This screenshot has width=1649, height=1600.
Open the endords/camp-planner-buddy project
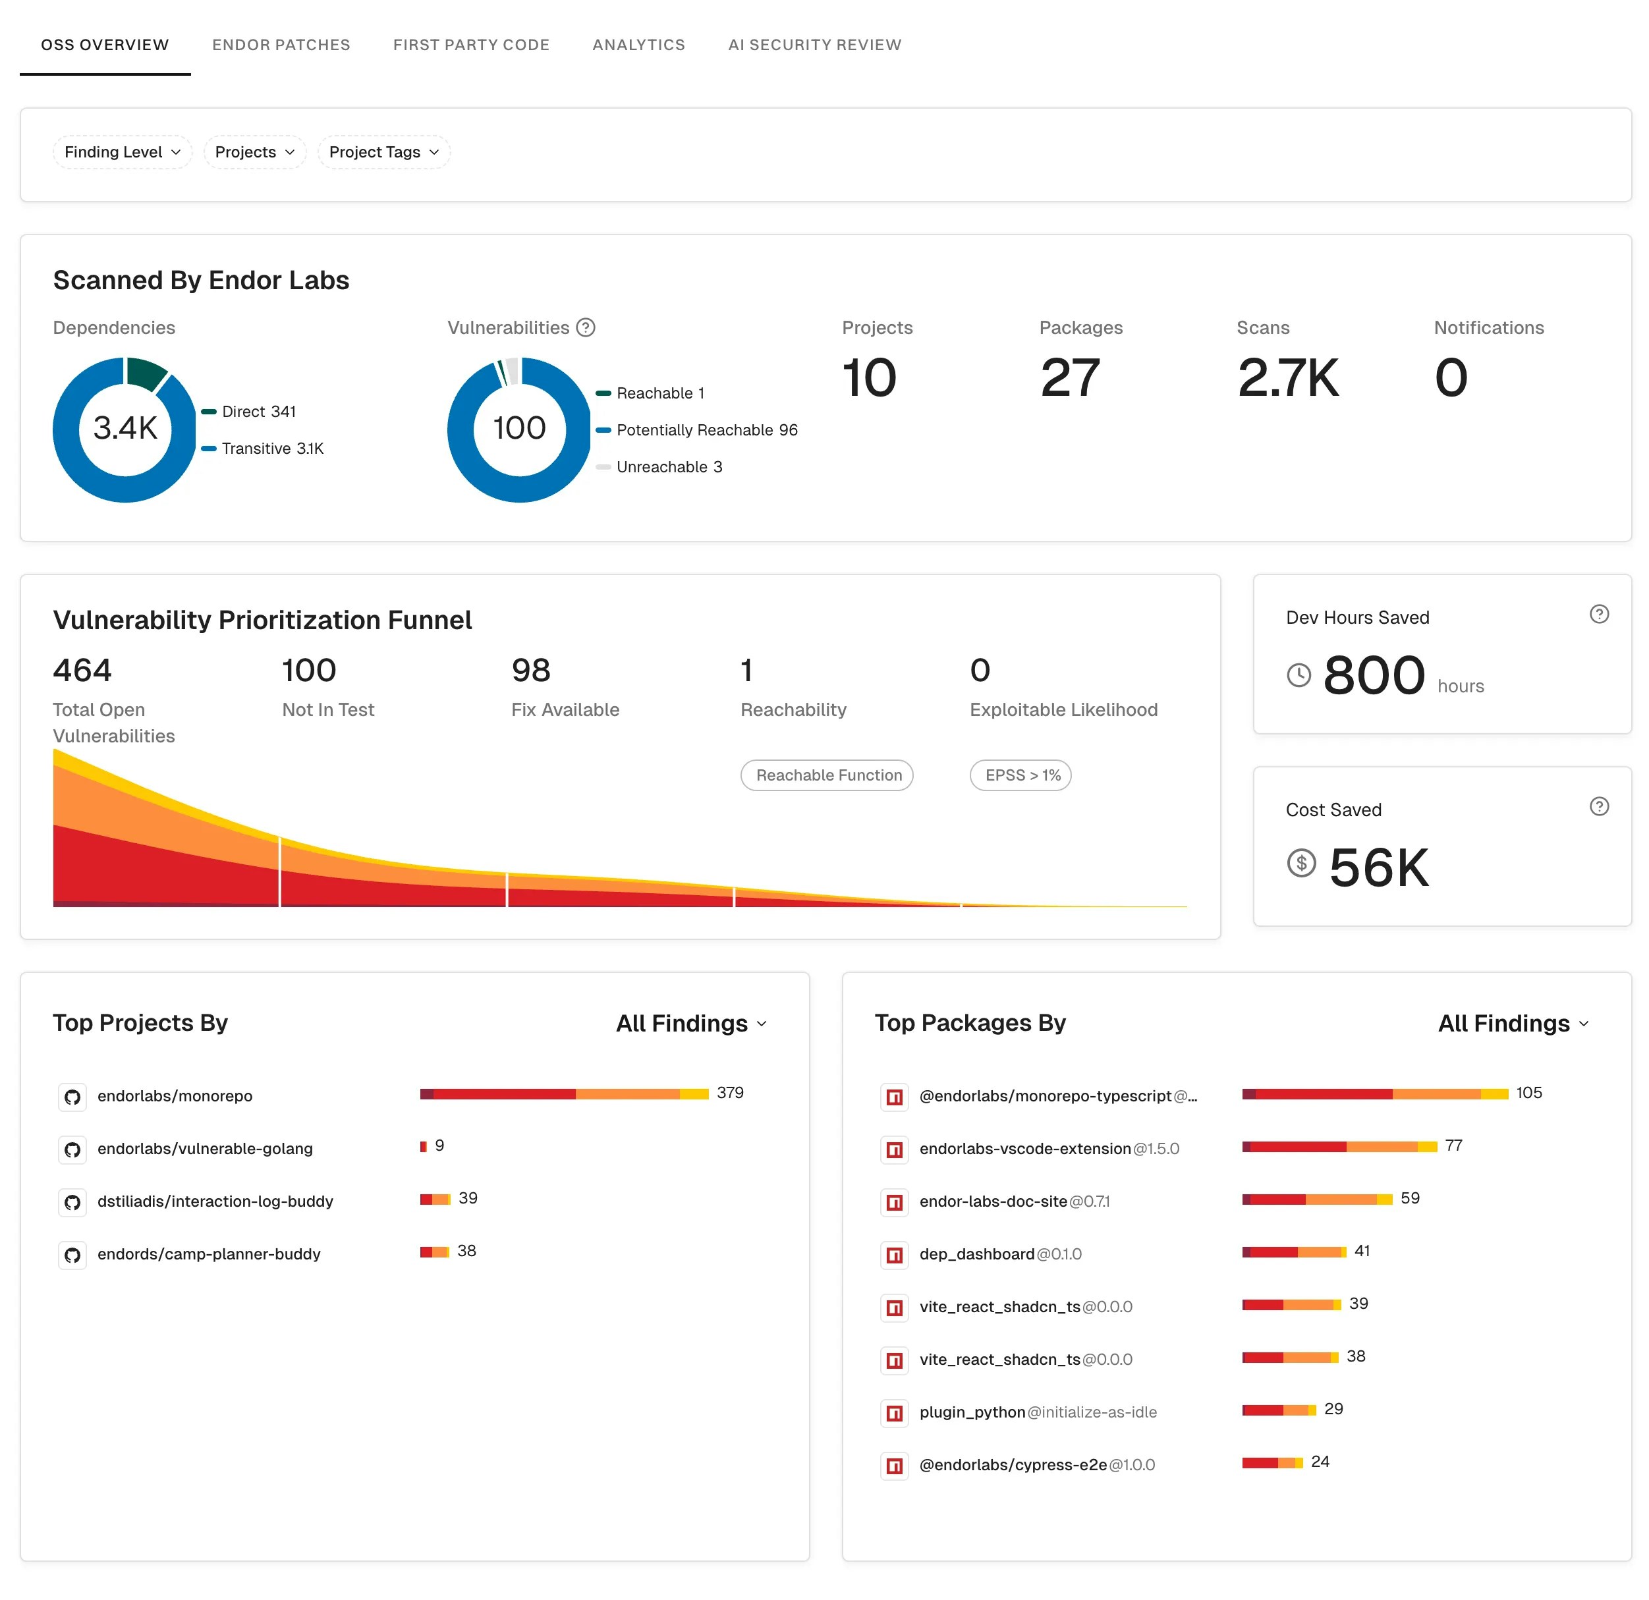click(209, 1254)
